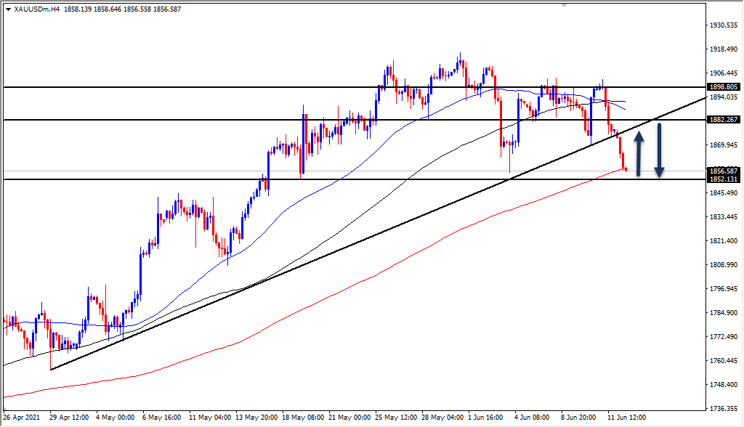Click the 8 Jun 20:00 time label

point(579,418)
